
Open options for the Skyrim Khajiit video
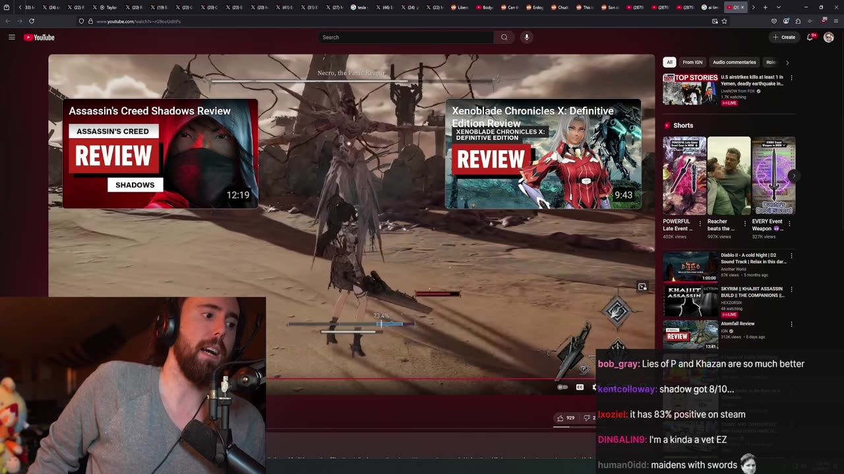coord(791,290)
